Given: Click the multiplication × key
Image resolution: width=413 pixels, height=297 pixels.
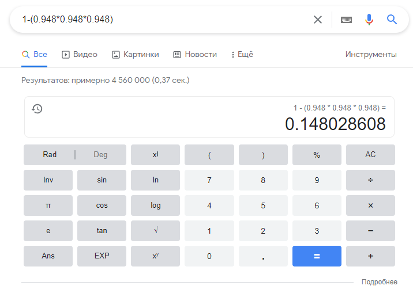Looking at the screenshot, I should (x=370, y=205).
